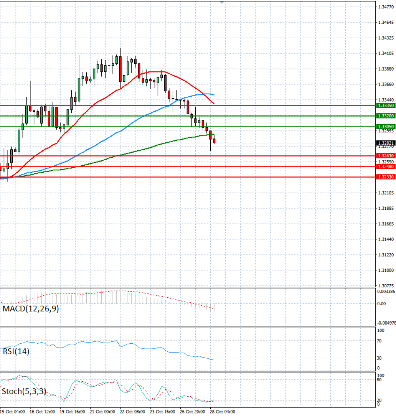Click the 1.33880 price scale value
Image resolution: width=396 pixels, height=417 pixels.
[386, 69]
